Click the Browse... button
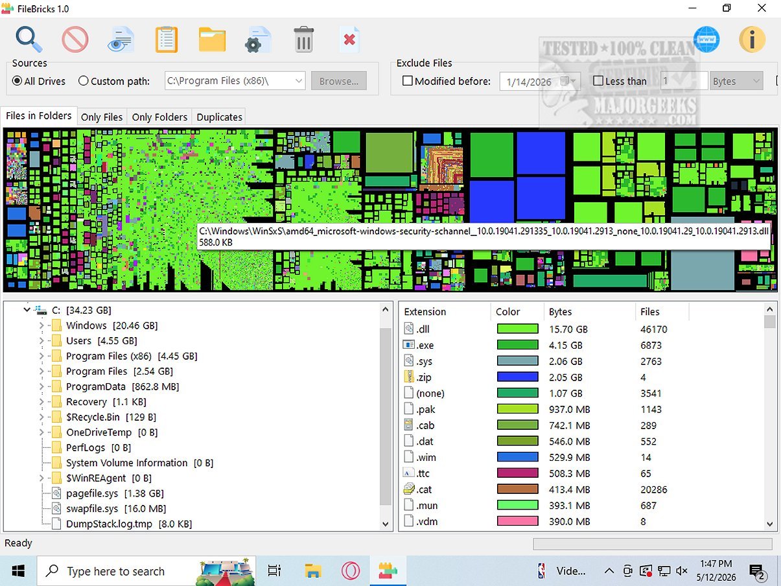Screen dimensions: 781x586 pos(339,81)
